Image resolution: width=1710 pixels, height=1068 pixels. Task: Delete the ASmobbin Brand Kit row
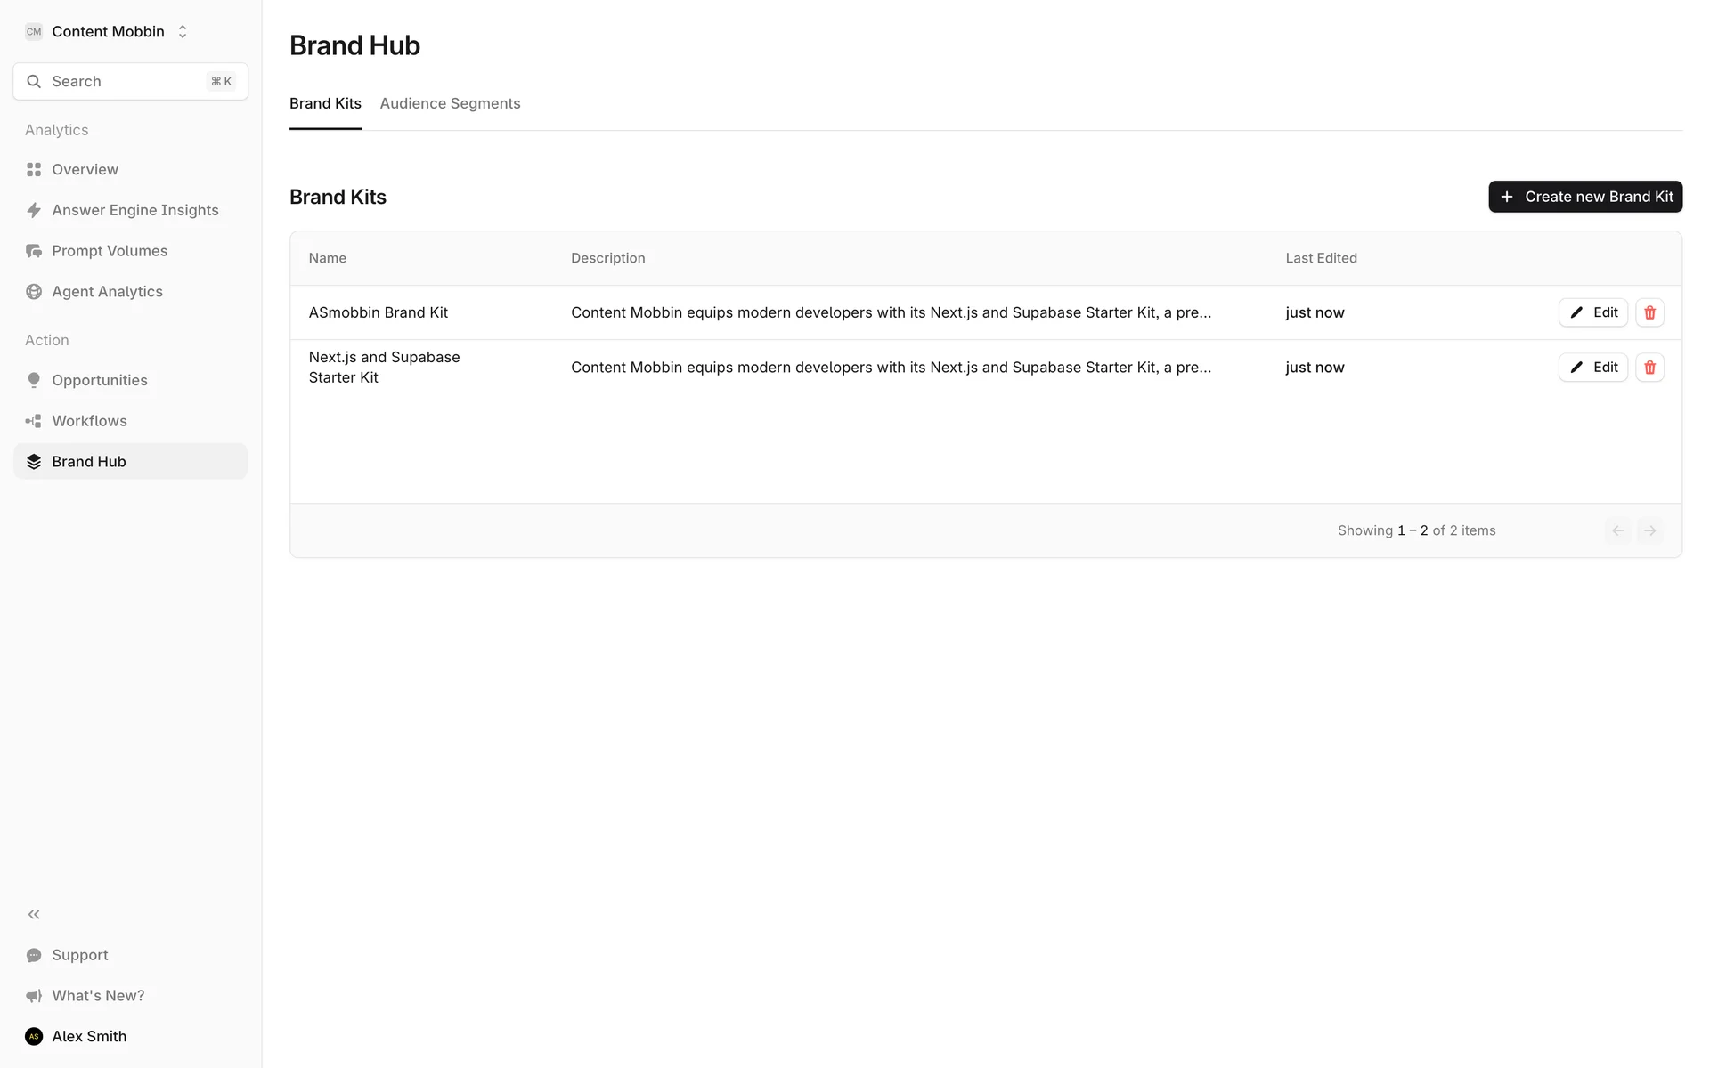[x=1649, y=312]
